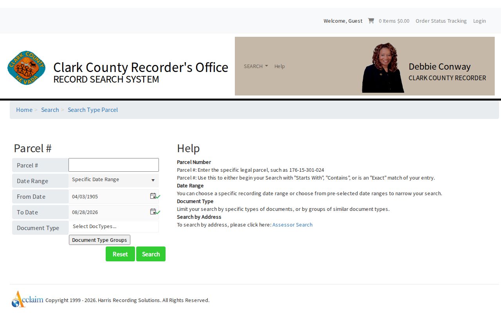Image resolution: width=501 pixels, height=313 pixels.
Task: Click the Clark County Recorder's Office title
Action: tap(141, 67)
